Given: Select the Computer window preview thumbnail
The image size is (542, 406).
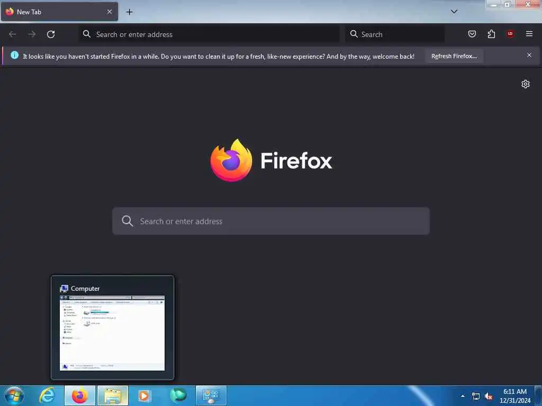Looking at the screenshot, I should point(112,328).
